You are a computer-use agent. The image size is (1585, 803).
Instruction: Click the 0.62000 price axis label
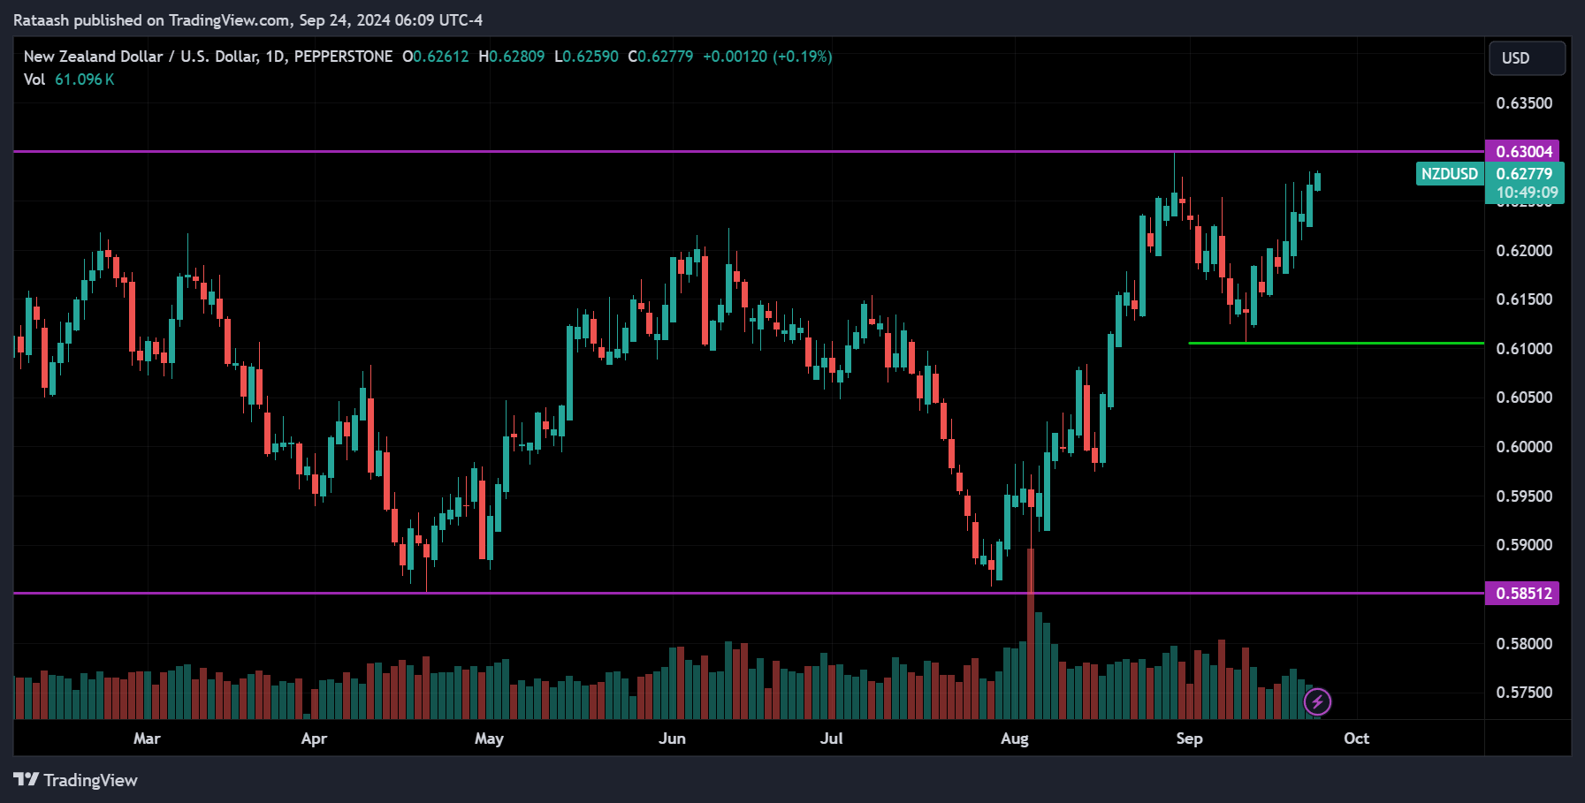click(1524, 251)
